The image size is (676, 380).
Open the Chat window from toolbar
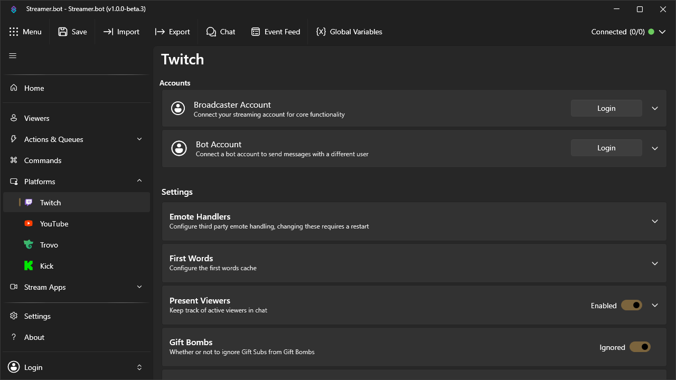pyautogui.click(x=220, y=32)
